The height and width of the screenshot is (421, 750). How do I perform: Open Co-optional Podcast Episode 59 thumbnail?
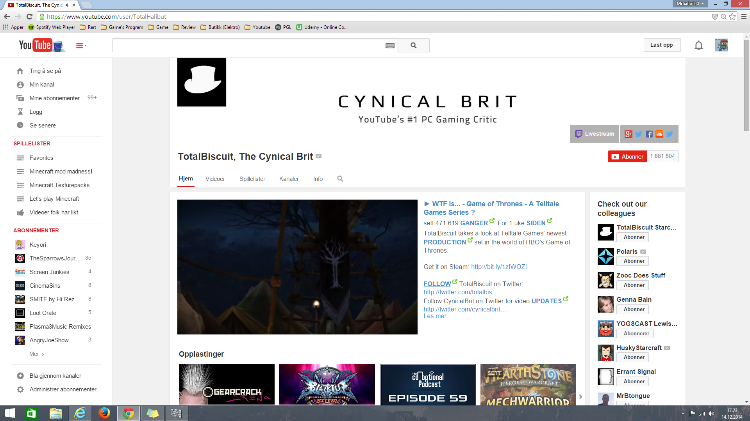click(428, 384)
